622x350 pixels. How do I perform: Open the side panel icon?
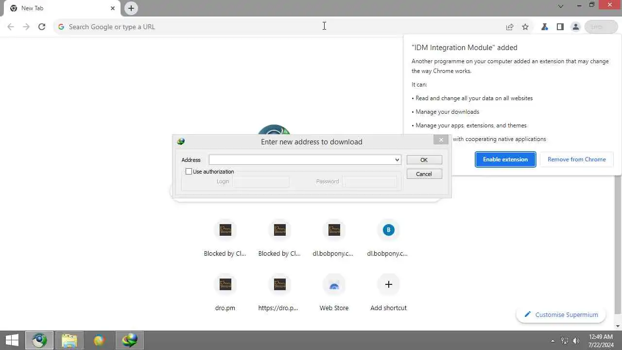[560, 27]
